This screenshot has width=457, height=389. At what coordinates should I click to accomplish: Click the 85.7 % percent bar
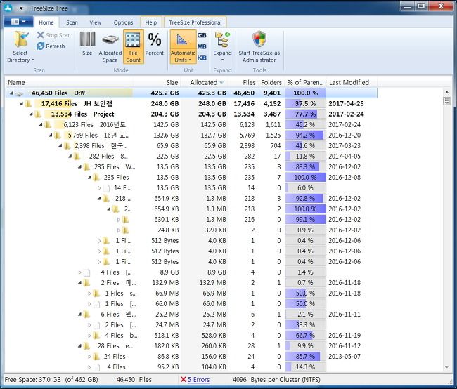[x=305, y=357]
